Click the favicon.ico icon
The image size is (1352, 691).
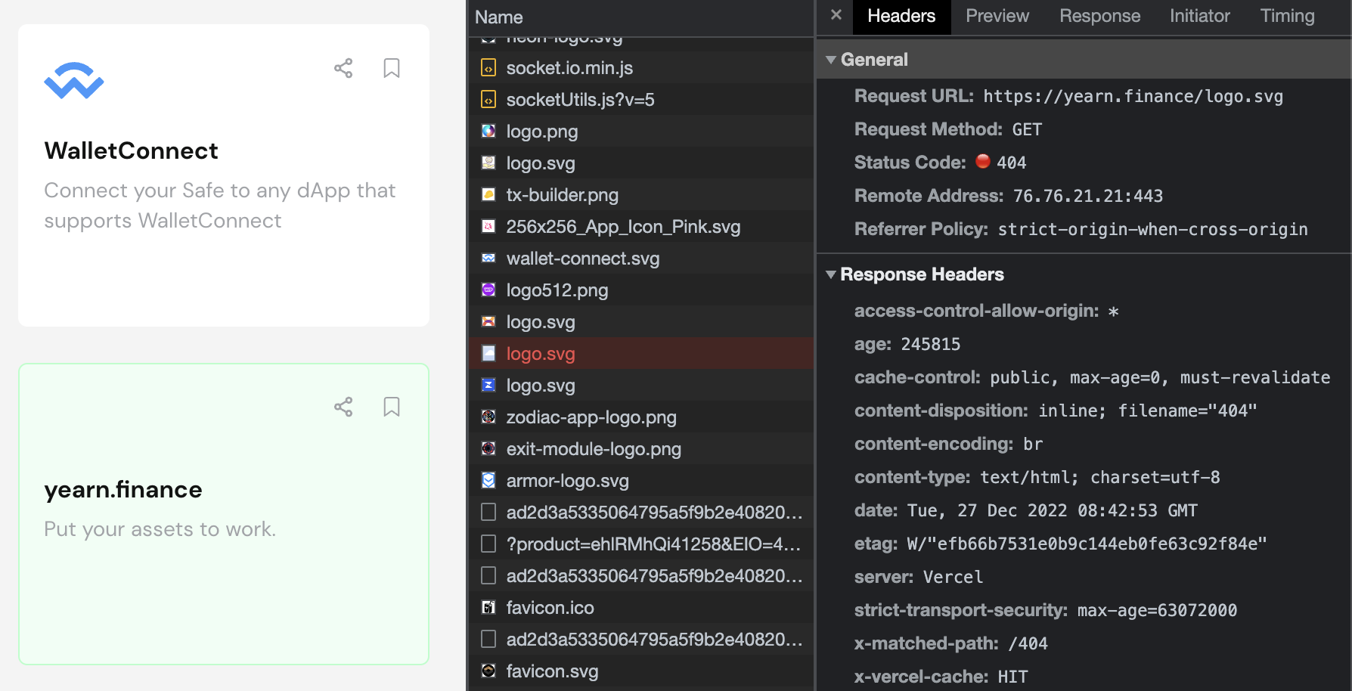[487, 607]
